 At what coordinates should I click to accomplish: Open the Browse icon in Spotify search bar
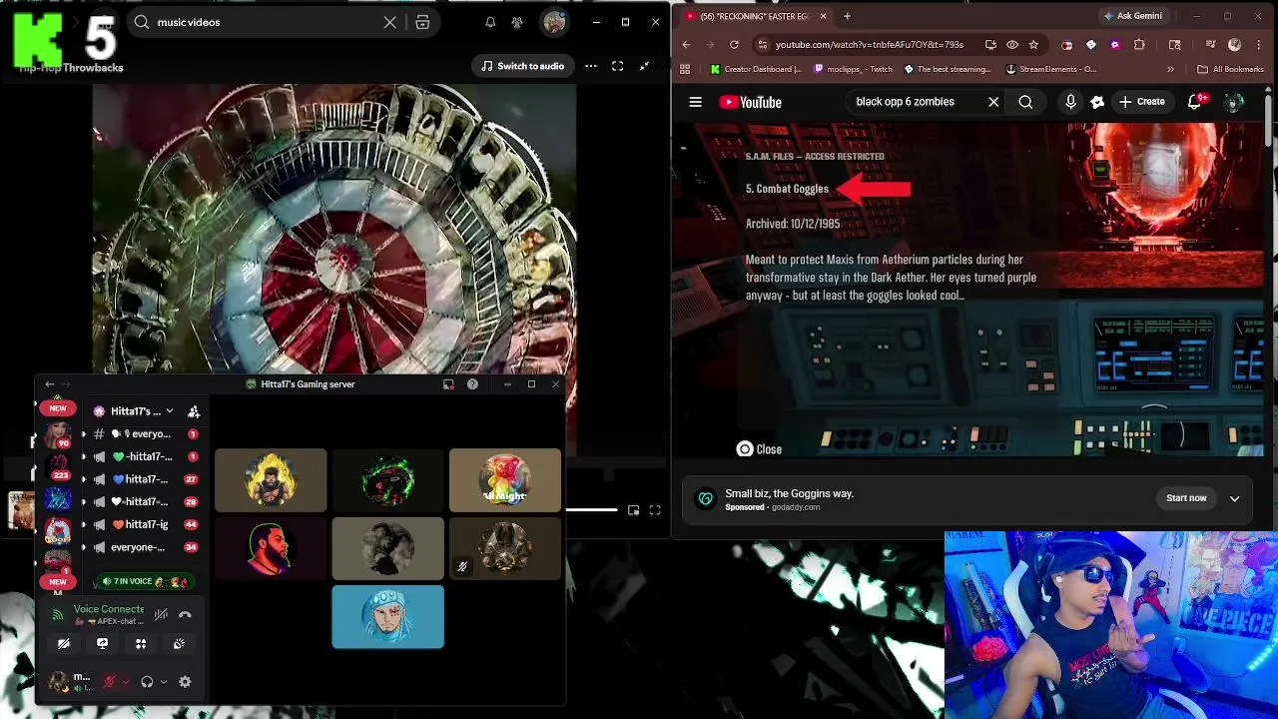pyautogui.click(x=422, y=22)
